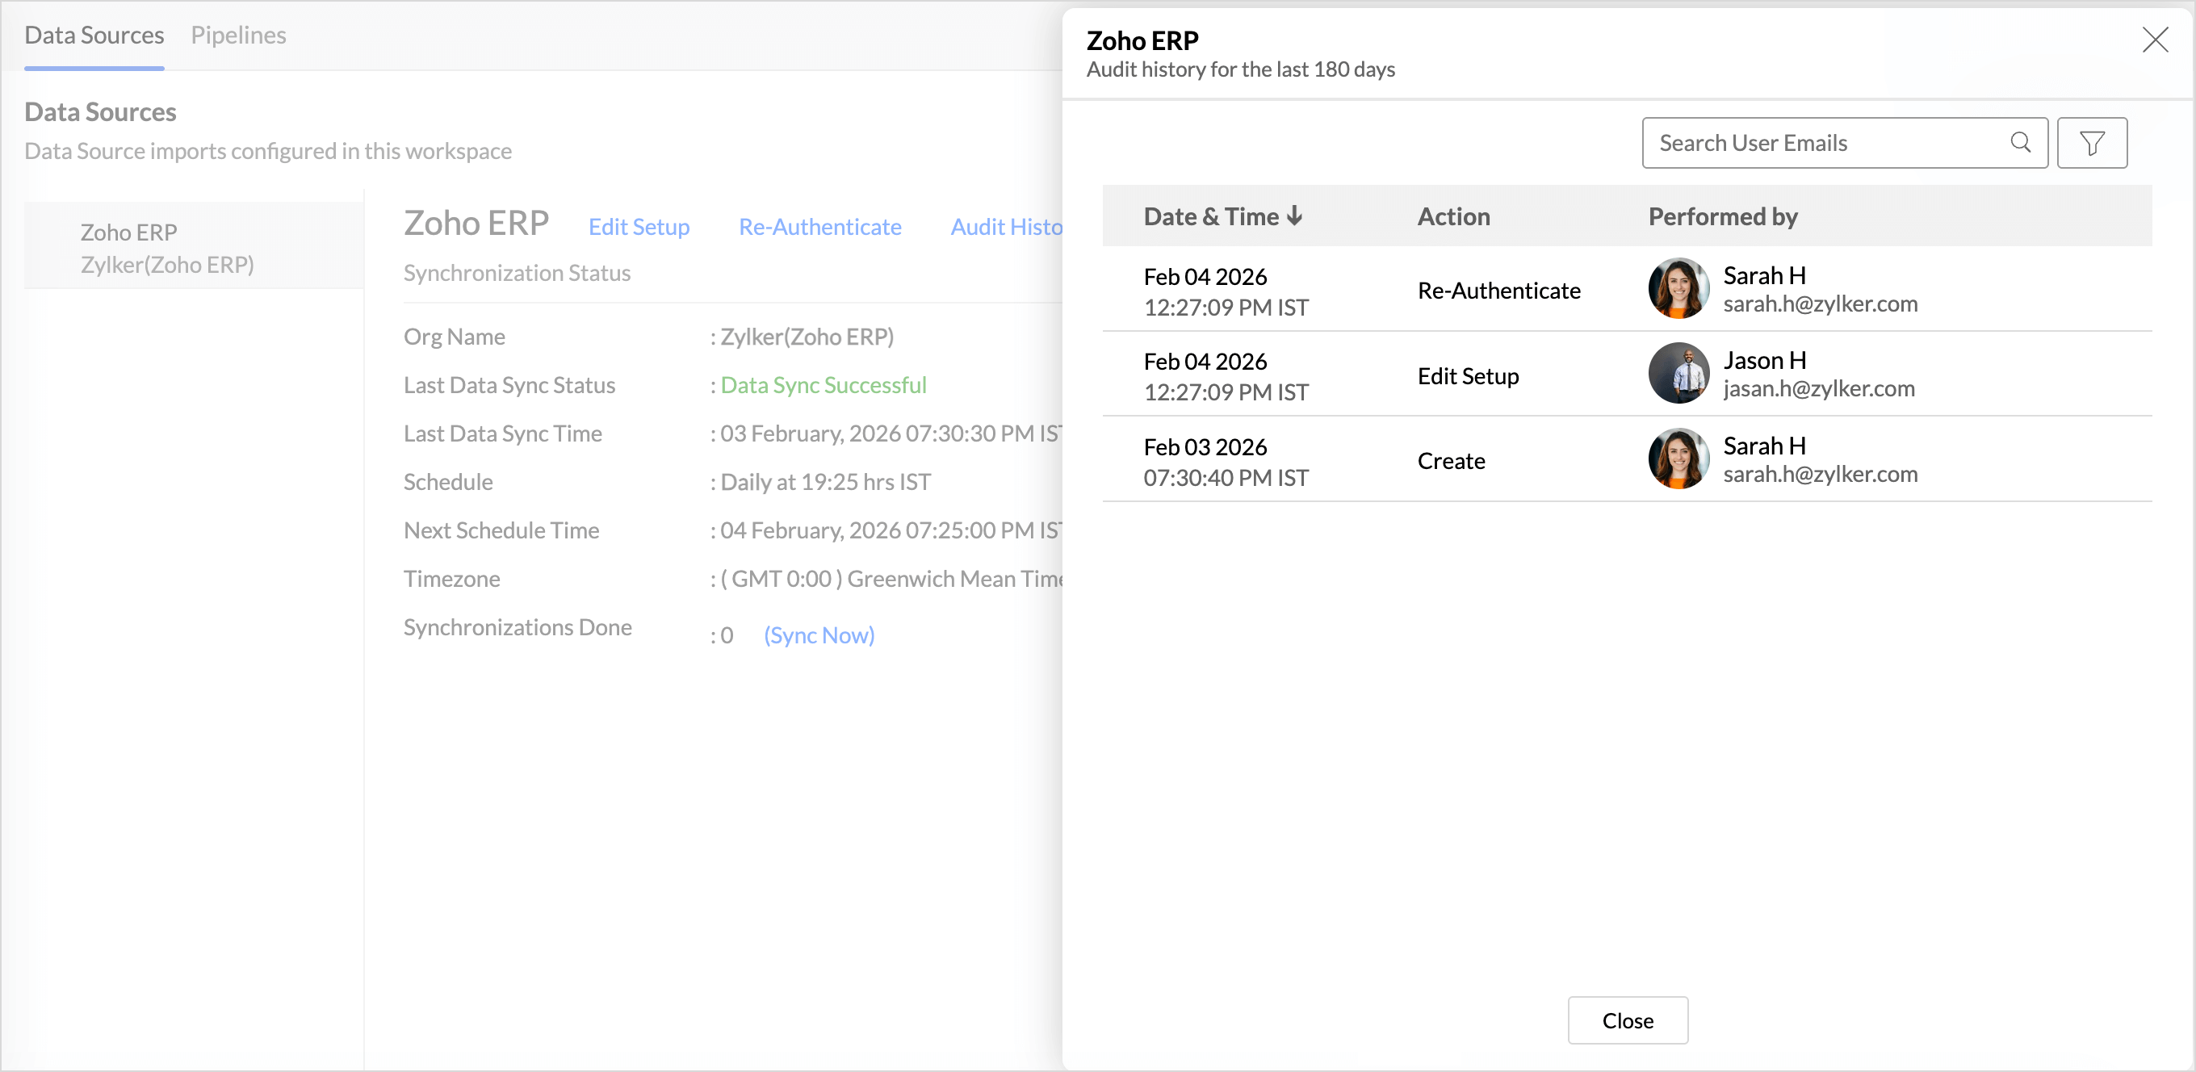Click the filter funnel icon

pyautogui.click(x=2091, y=143)
